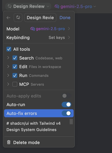Click the brain icon in Model row
The width and height of the screenshot is (112, 153).
[32, 29]
